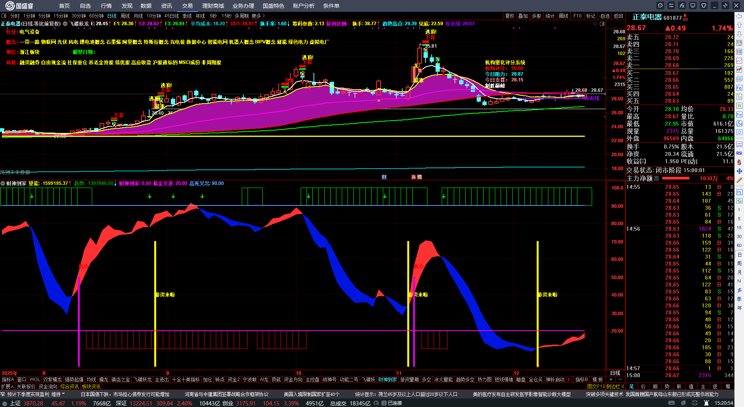Toggle 复权 price adjustment
The image size is (744, 407).
(x=510, y=16)
